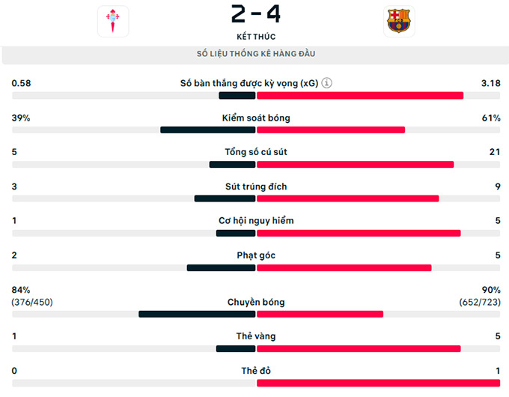The height and width of the screenshot is (397, 509).
Task: Click the FC Barcelona team crest
Action: (397, 21)
